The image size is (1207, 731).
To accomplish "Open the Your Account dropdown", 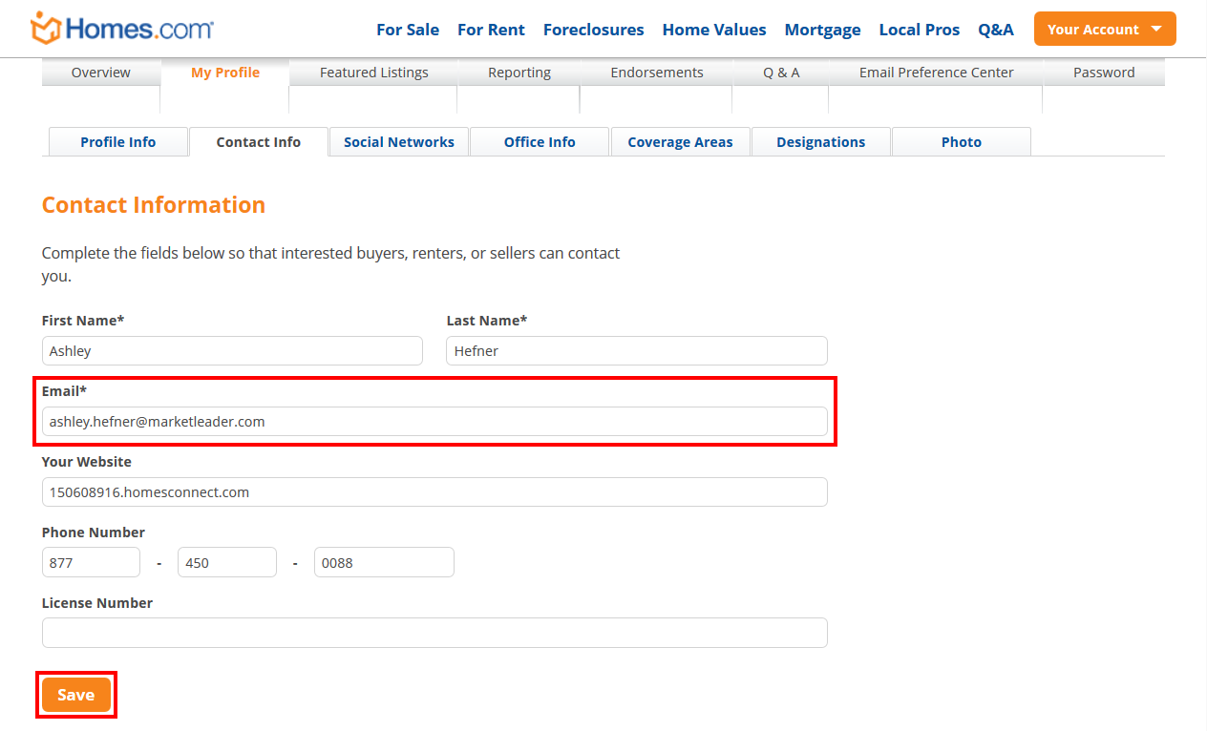I will (x=1105, y=29).
